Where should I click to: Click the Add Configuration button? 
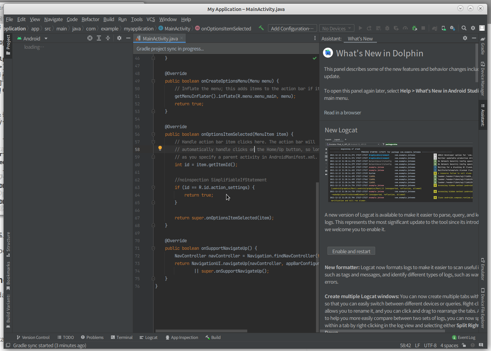click(x=292, y=28)
